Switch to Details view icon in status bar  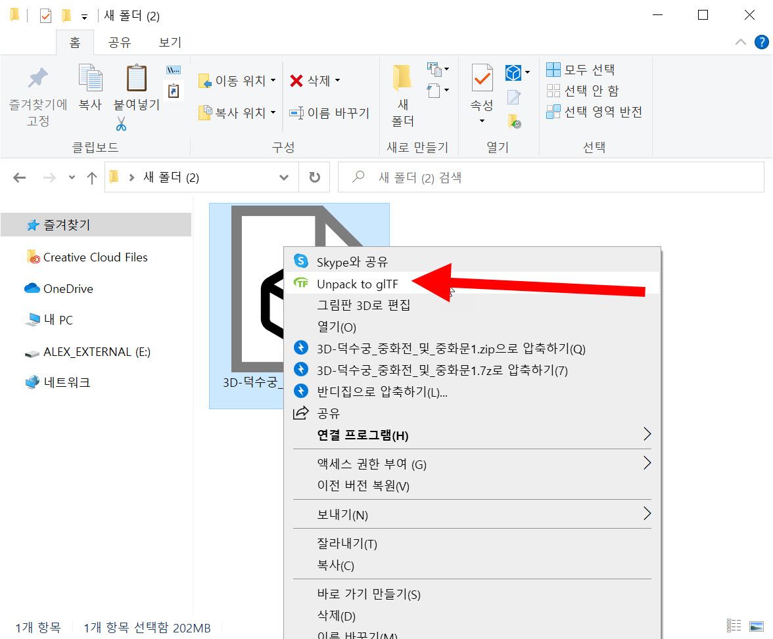[x=734, y=626]
